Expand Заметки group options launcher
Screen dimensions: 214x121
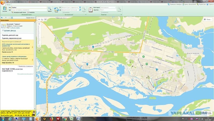point(121,15)
